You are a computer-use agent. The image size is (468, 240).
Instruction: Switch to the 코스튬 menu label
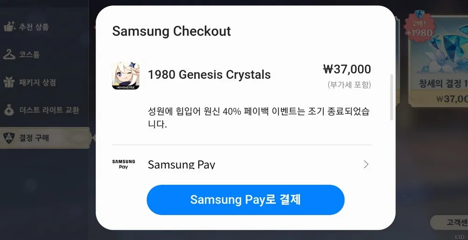pos(29,55)
